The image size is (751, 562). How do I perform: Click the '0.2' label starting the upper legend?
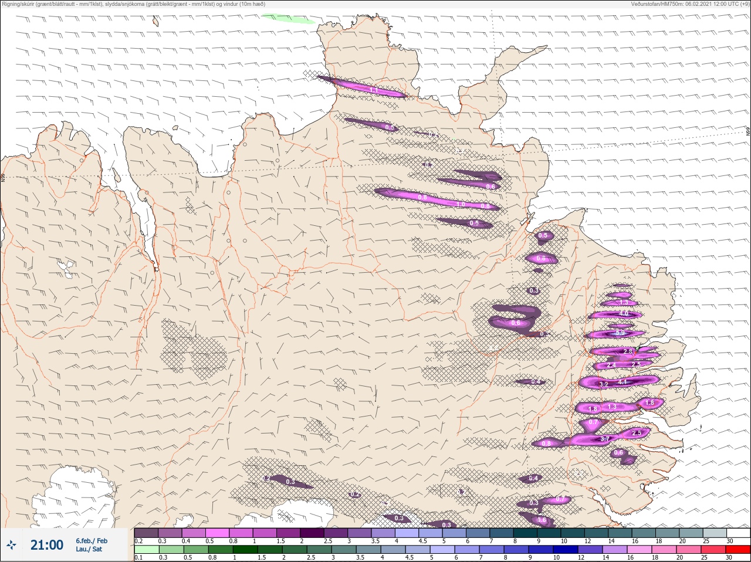coord(138,541)
